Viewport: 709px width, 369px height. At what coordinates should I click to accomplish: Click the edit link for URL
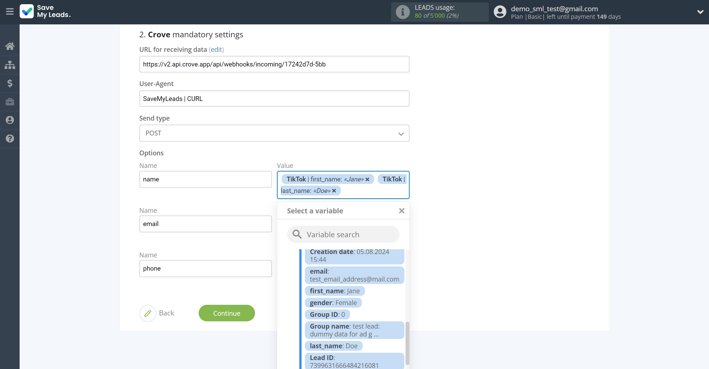[x=216, y=50]
